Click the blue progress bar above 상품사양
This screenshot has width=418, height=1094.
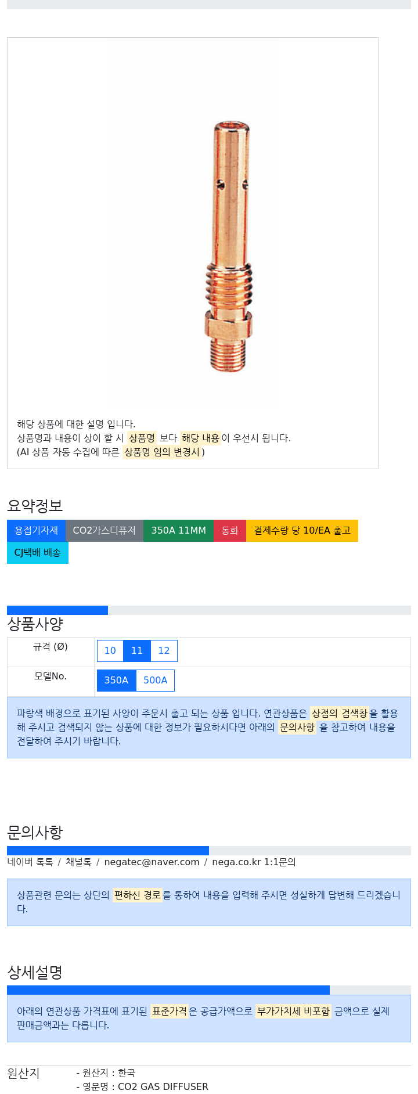coord(57,610)
